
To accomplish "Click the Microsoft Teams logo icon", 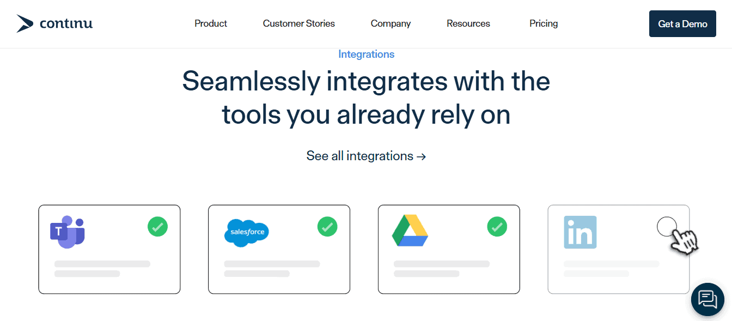I will coord(68,232).
